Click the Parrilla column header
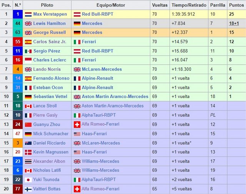Viewport: 246px width, 194px height. point(218,5)
